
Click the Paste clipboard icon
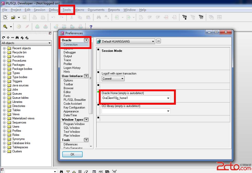click(88, 17)
